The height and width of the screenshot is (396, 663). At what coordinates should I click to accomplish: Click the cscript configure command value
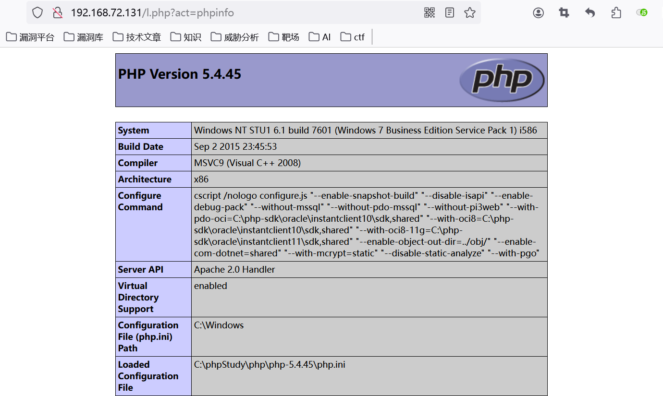[367, 225]
